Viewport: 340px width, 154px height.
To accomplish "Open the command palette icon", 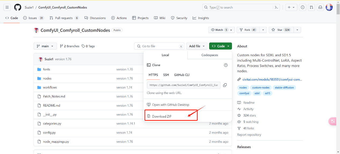I will coord(276,7).
